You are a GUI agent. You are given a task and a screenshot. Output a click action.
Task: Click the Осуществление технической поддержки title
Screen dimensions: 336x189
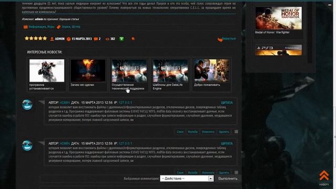tap(128, 87)
